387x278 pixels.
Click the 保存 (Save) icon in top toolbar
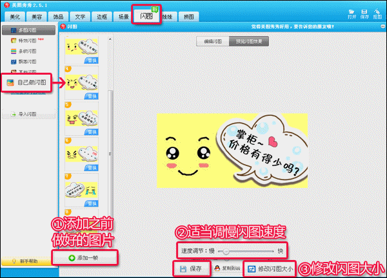coord(364,13)
